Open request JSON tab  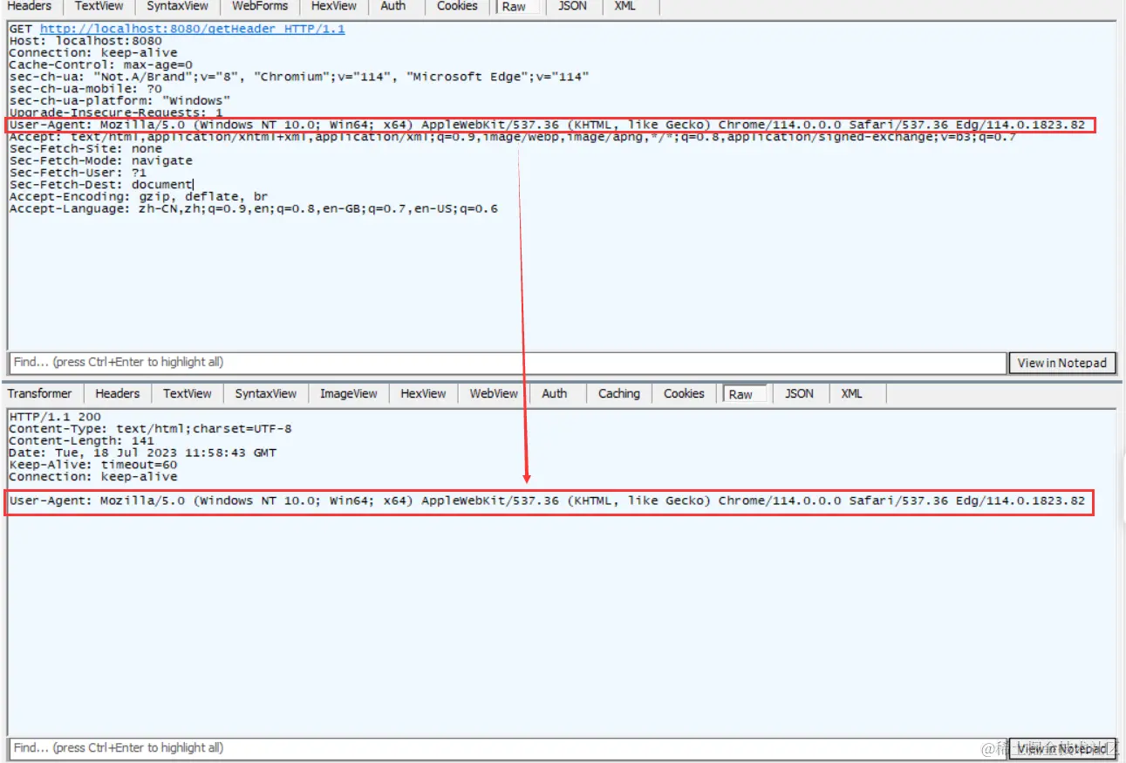pos(572,6)
